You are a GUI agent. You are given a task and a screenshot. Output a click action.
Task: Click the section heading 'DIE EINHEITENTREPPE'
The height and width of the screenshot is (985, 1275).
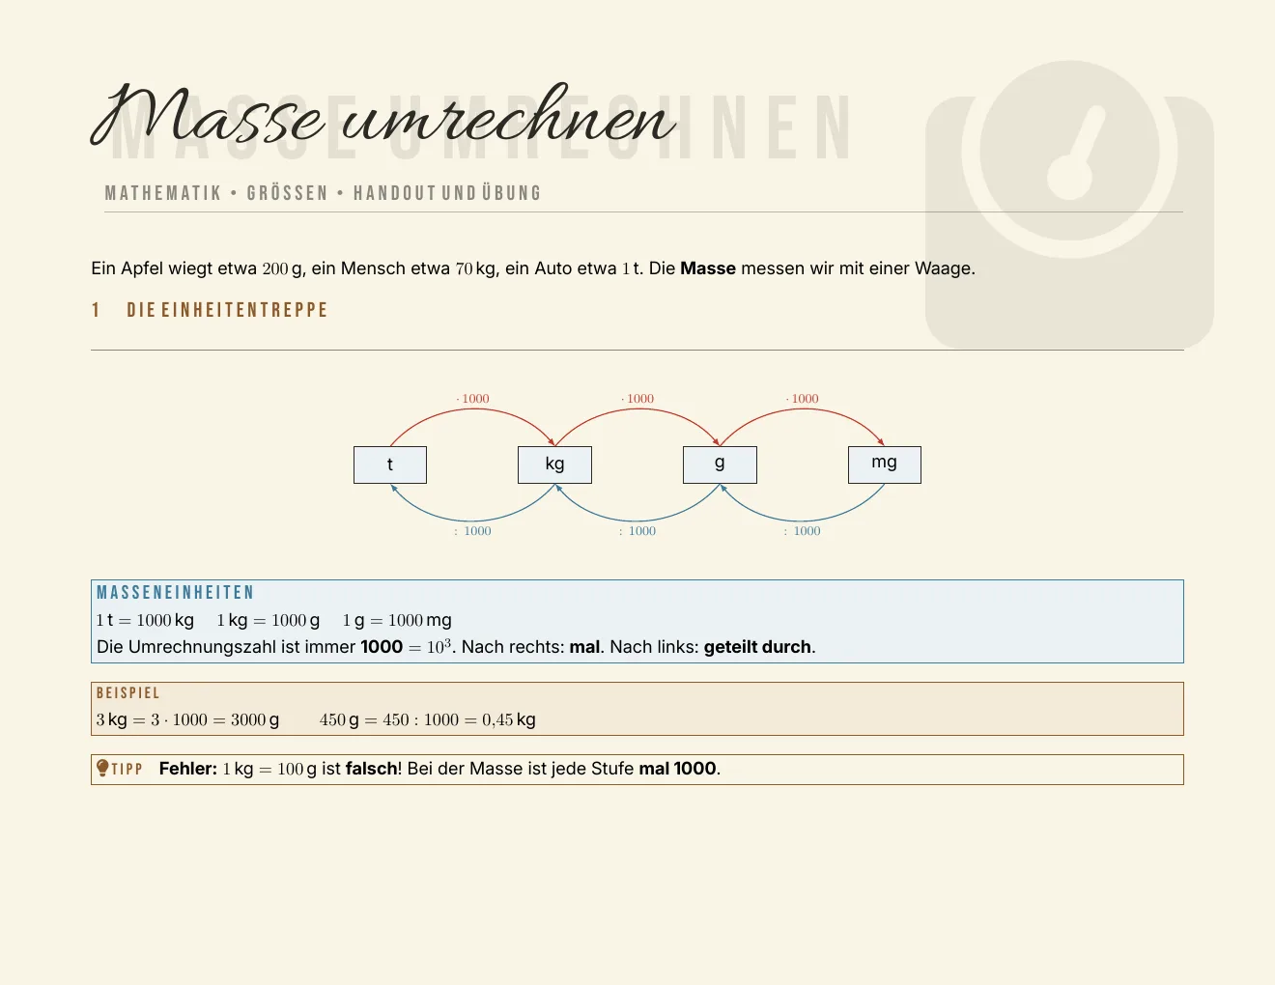coord(228,310)
